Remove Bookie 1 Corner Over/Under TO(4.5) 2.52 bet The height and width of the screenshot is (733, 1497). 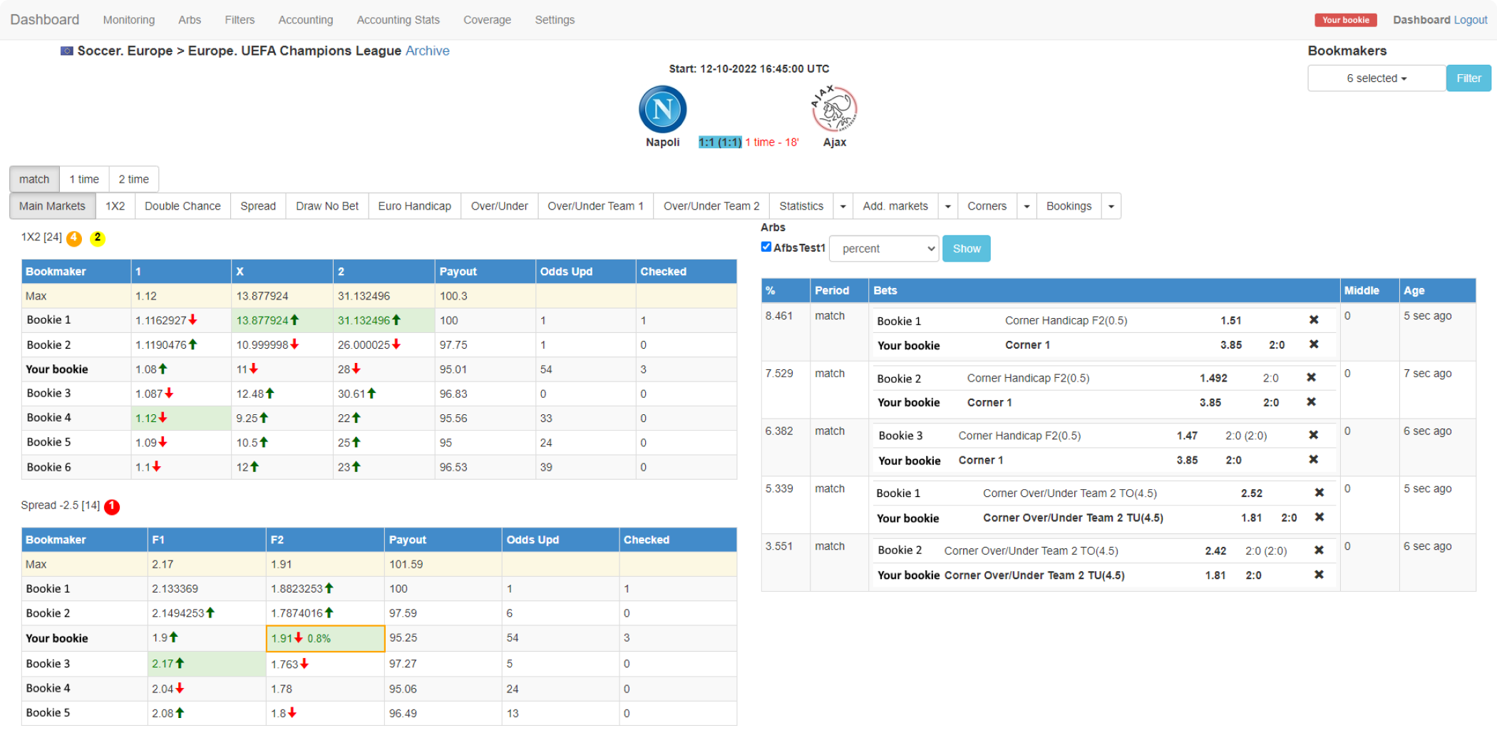pyautogui.click(x=1319, y=493)
